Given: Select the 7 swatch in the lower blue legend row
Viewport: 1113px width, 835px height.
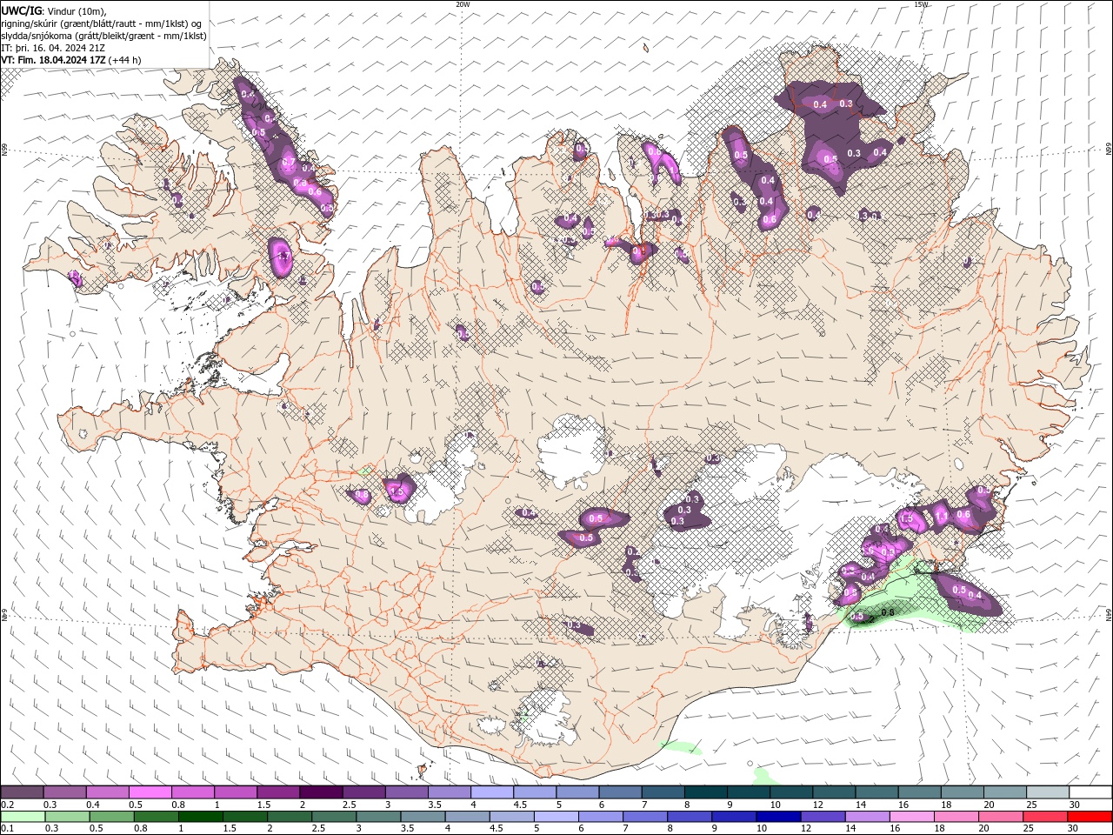Looking at the screenshot, I should pyautogui.click(x=645, y=817).
